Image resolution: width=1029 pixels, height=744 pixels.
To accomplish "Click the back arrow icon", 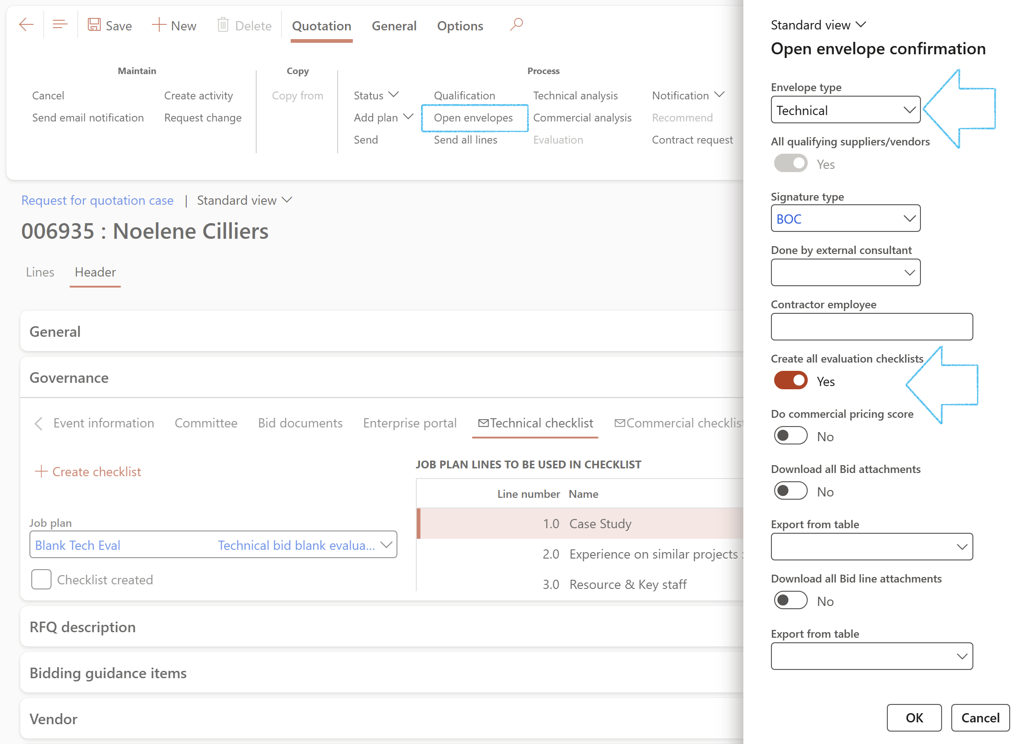I will coord(26,25).
